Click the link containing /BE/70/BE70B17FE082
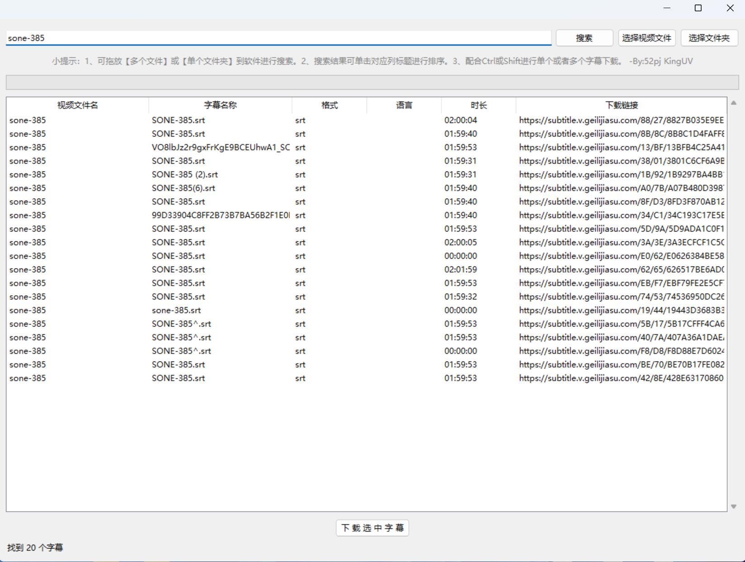The width and height of the screenshot is (745, 562). coord(621,365)
